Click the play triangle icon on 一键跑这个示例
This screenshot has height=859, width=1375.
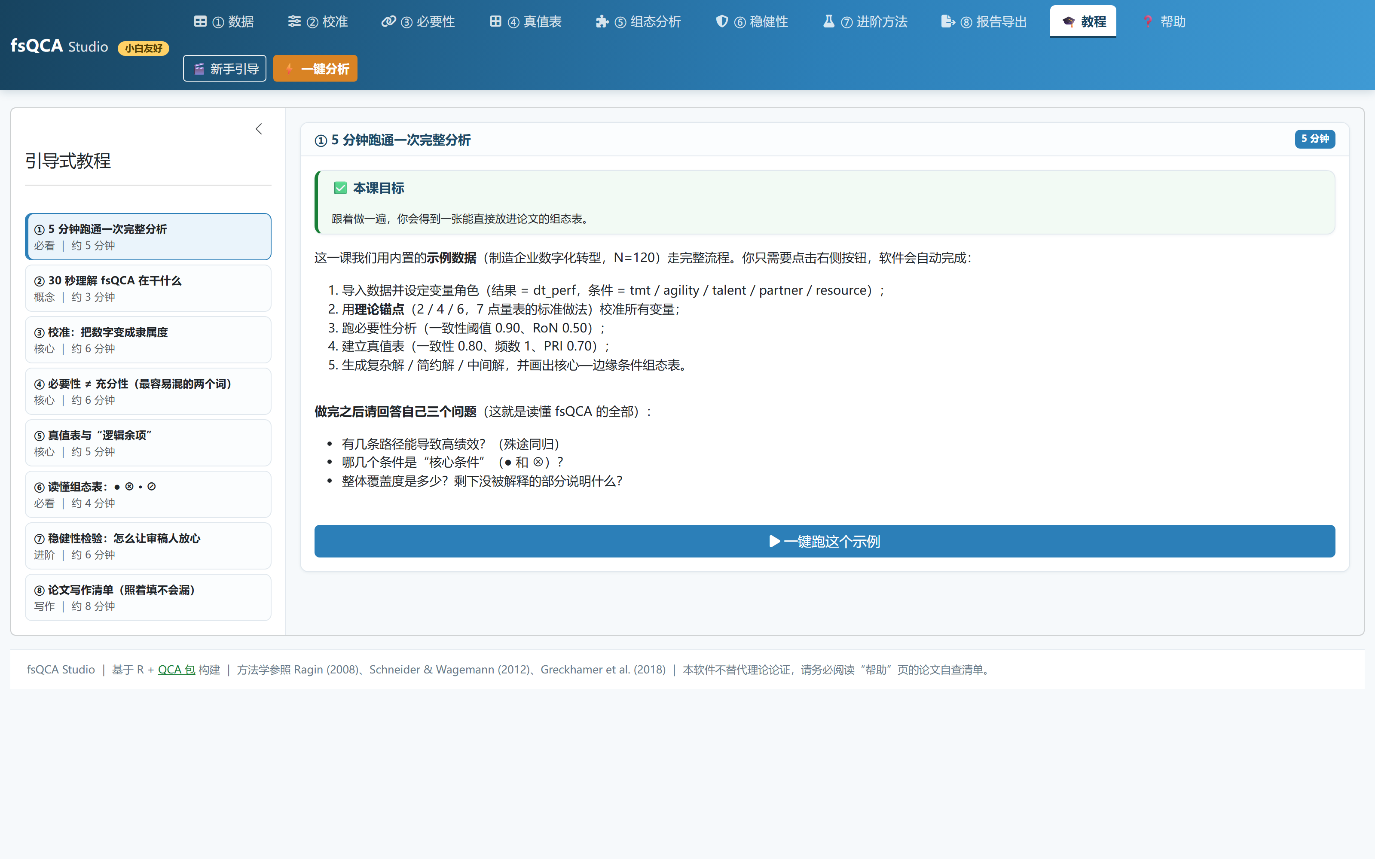[x=774, y=542]
